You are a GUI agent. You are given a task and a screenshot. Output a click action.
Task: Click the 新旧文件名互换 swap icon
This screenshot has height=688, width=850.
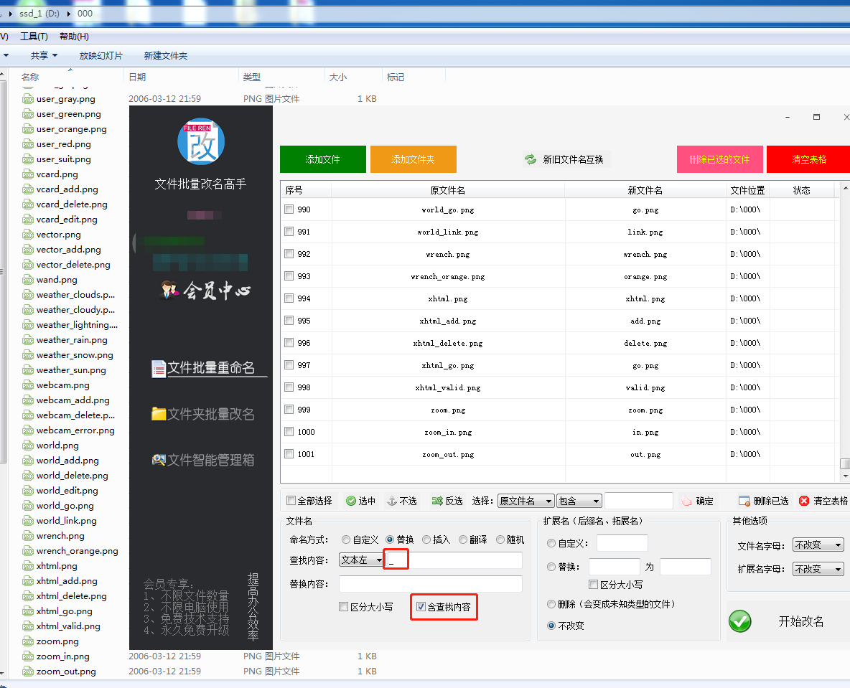tap(530, 159)
